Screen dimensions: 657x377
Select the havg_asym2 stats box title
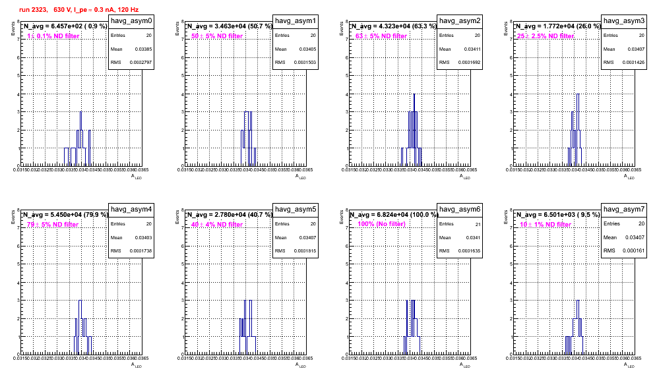click(460, 21)
